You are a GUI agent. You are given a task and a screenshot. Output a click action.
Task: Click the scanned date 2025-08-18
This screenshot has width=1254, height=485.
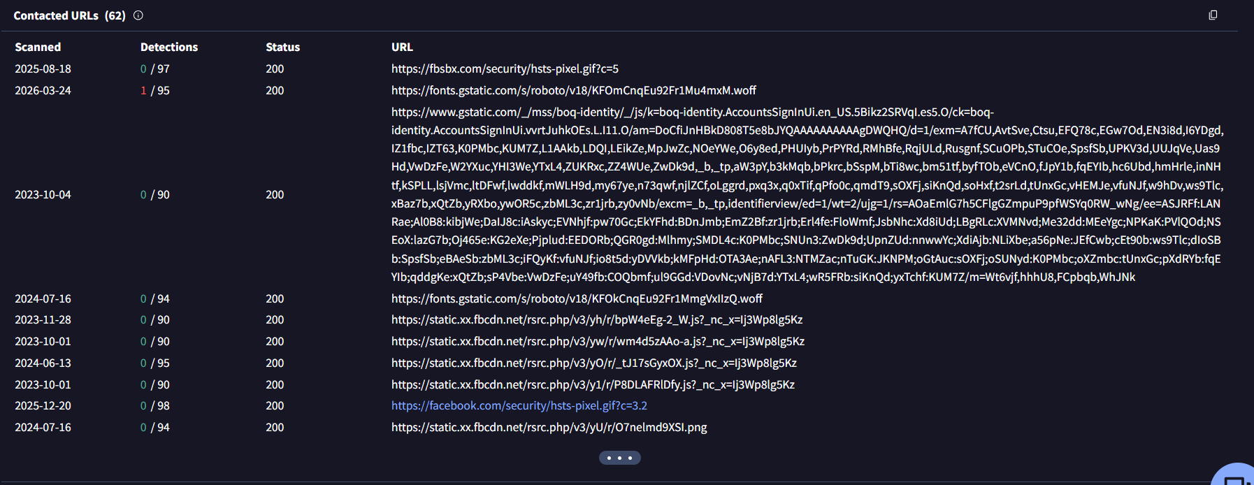click(43, 68)
